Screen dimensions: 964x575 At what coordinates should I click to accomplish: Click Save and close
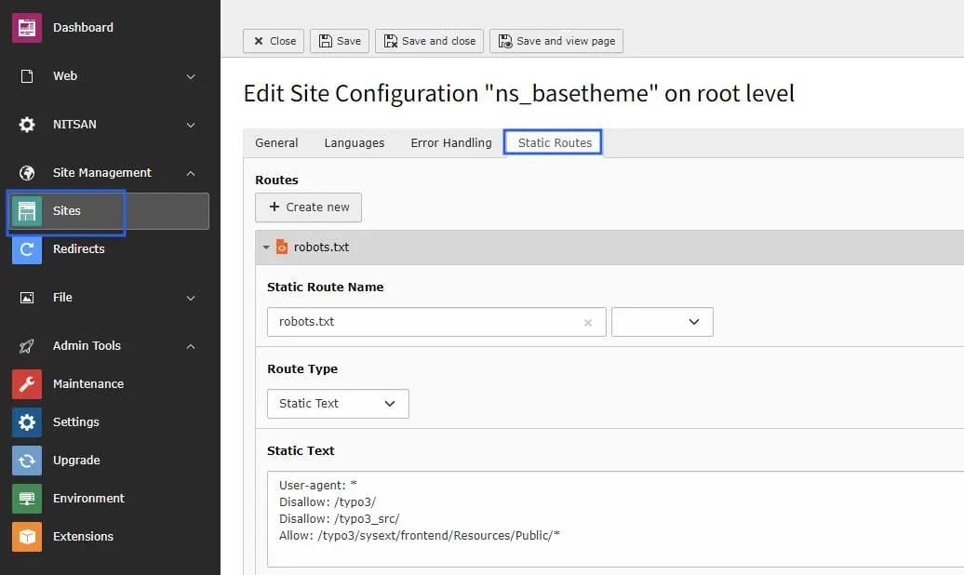429,41
